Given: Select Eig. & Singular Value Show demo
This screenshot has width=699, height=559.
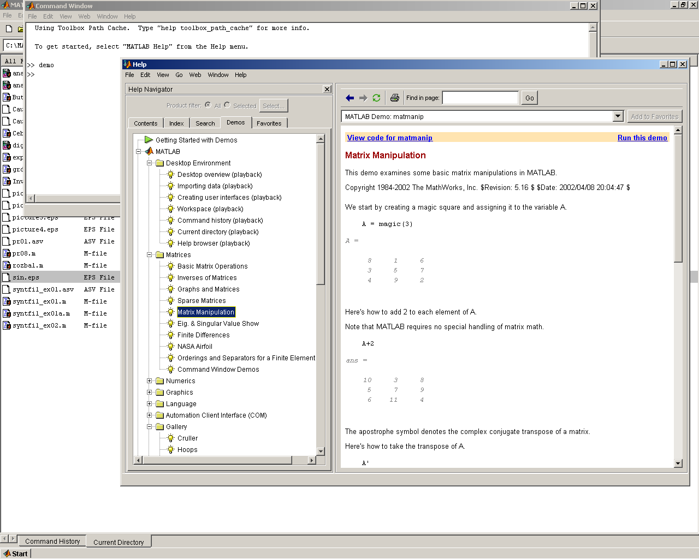Looking at the screenshot, I should coord(218,324).
